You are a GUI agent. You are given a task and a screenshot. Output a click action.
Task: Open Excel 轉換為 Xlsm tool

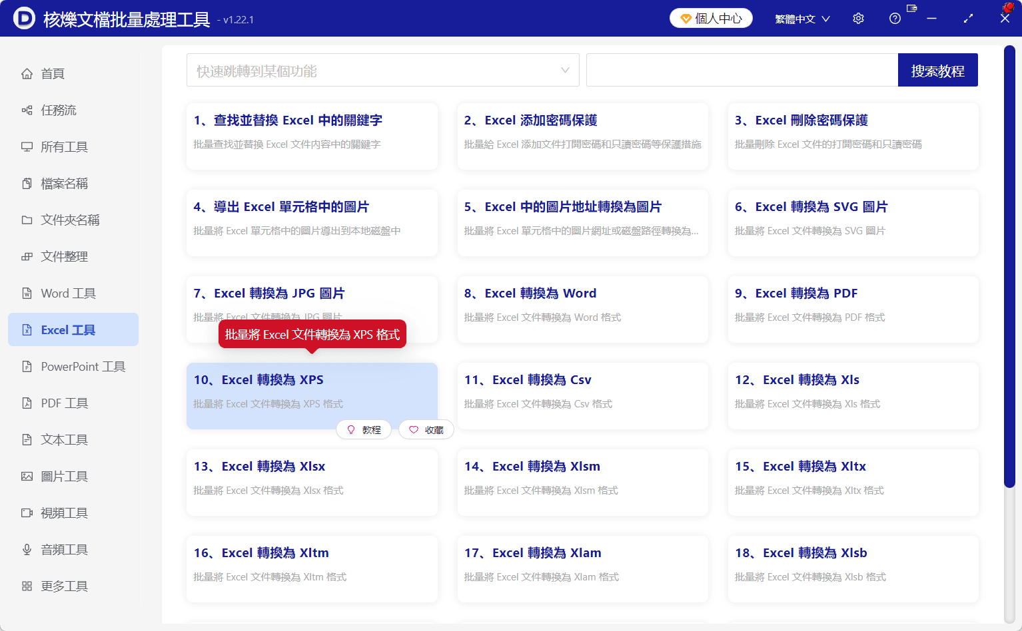tap(582, 483)
